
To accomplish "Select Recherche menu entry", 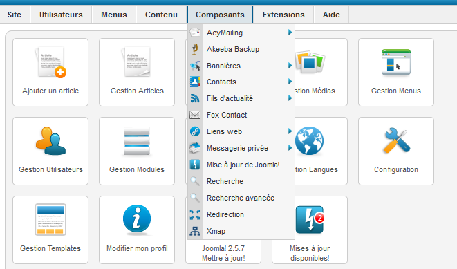I will (x=225, y=181).
